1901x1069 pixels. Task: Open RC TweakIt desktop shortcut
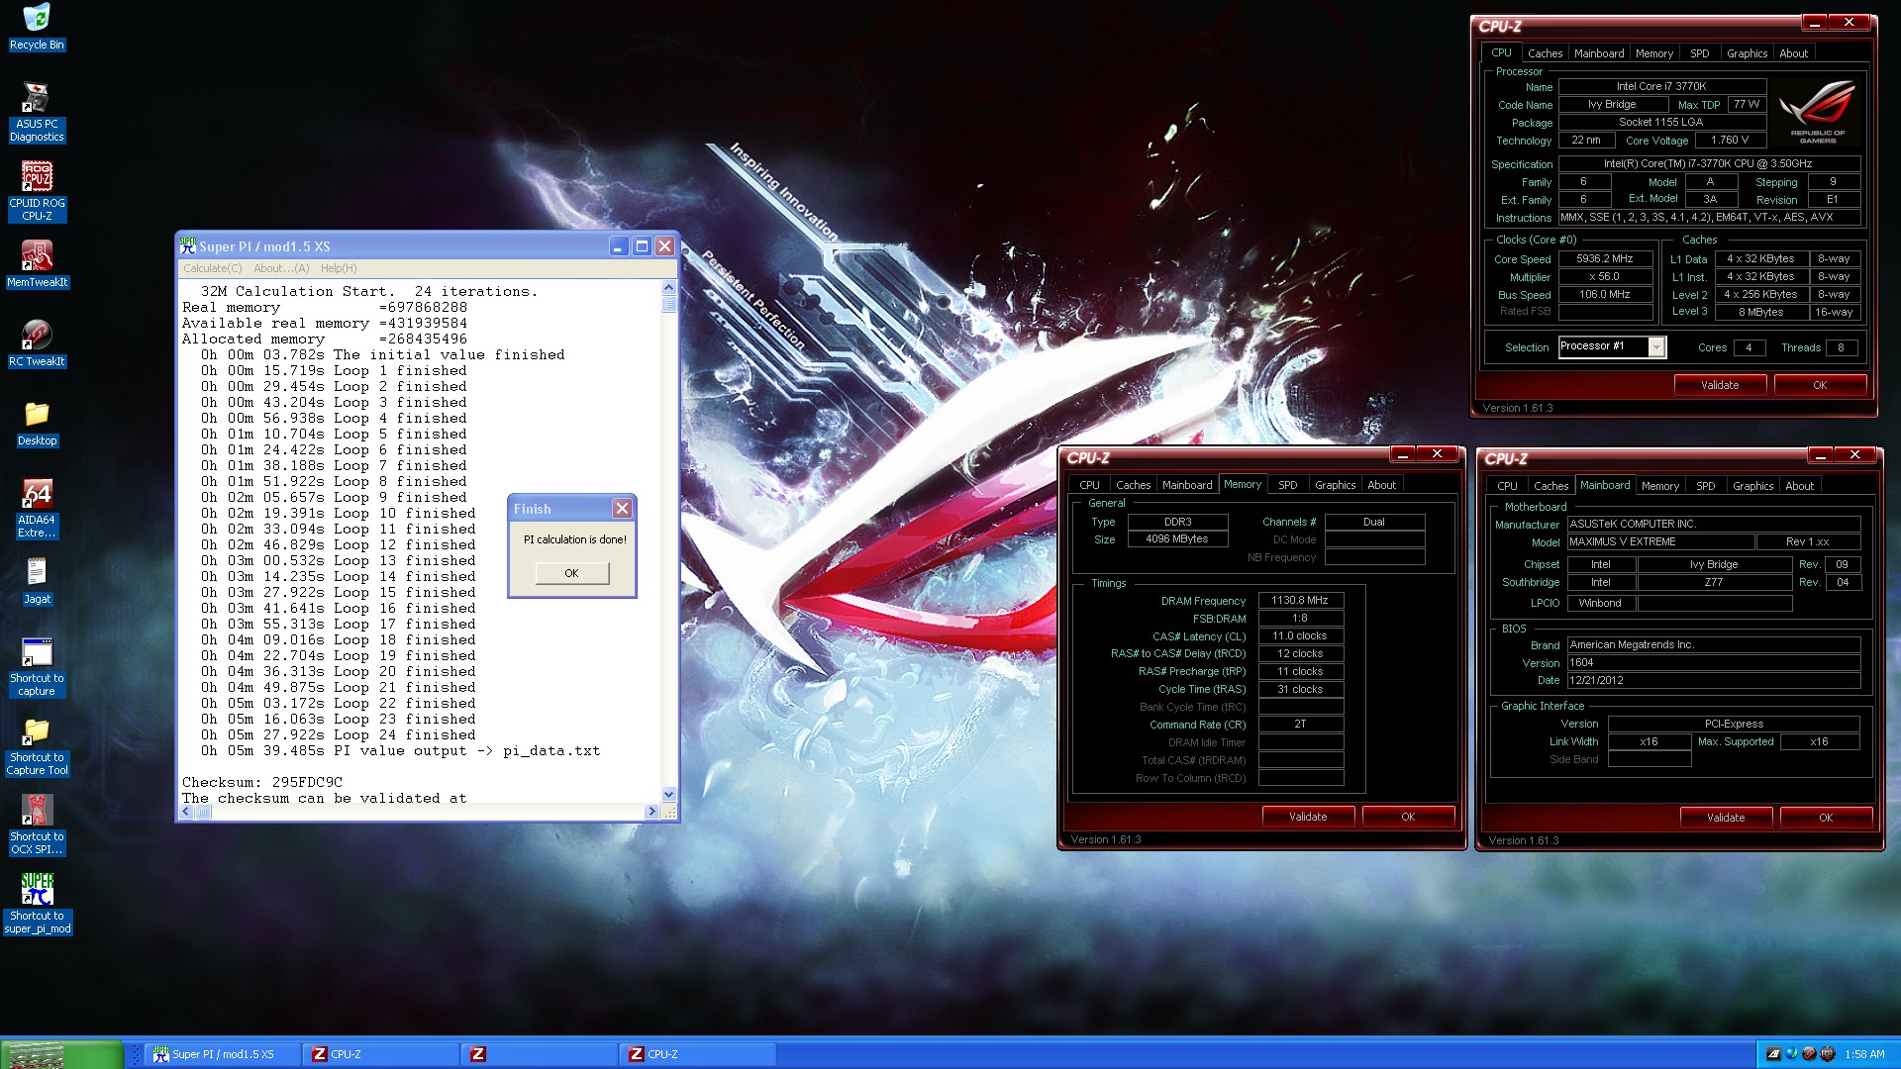click(x=37, y=337)
